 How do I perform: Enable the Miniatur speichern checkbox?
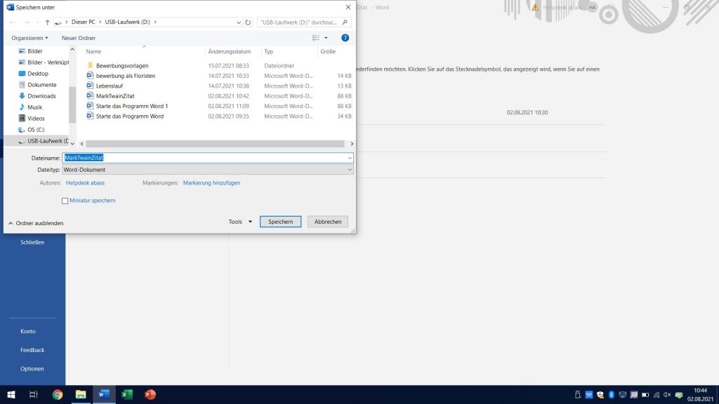65,201
